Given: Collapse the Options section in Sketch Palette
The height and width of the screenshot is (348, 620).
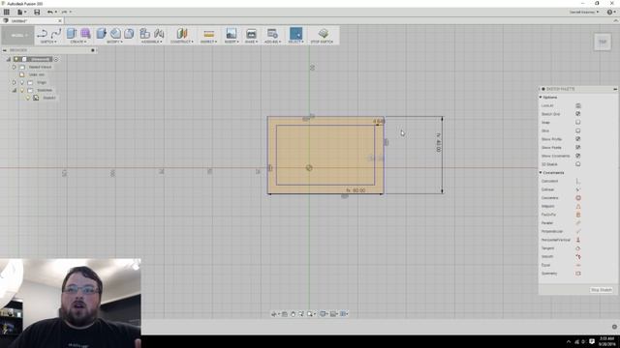Looking at the screenshot, I should click(541, 97).
